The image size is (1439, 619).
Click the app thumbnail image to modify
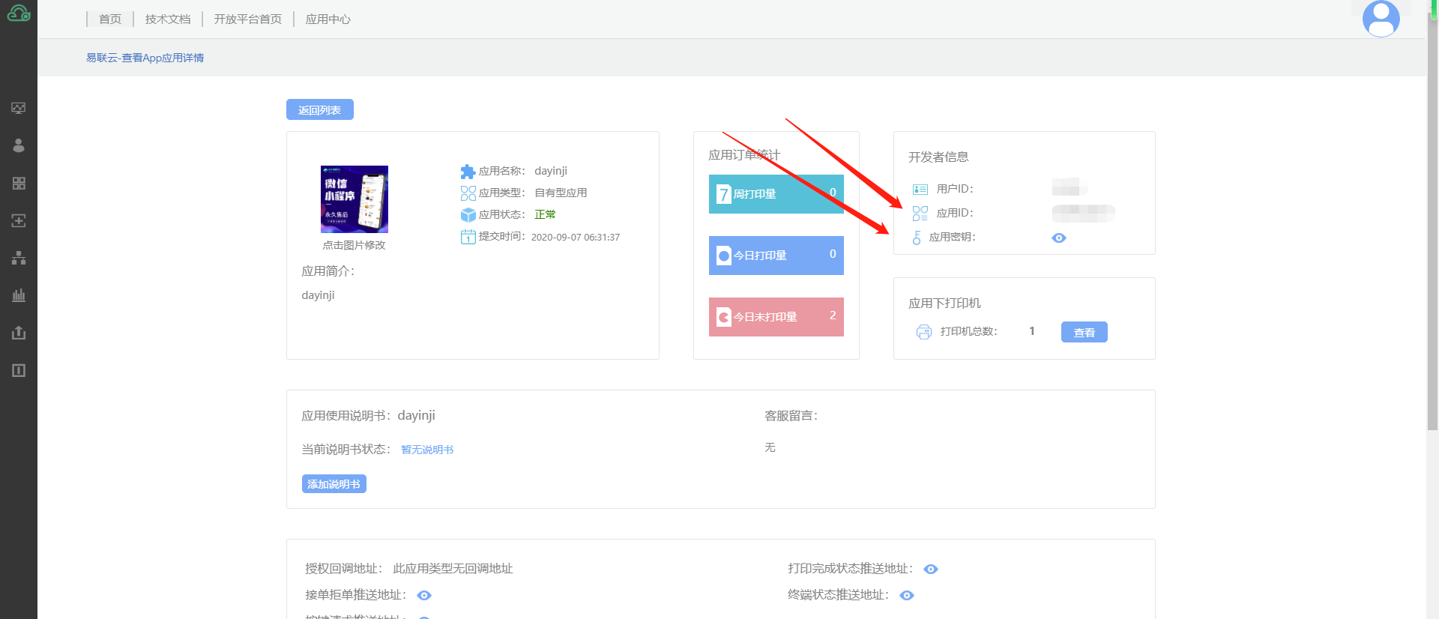point(354,199)
